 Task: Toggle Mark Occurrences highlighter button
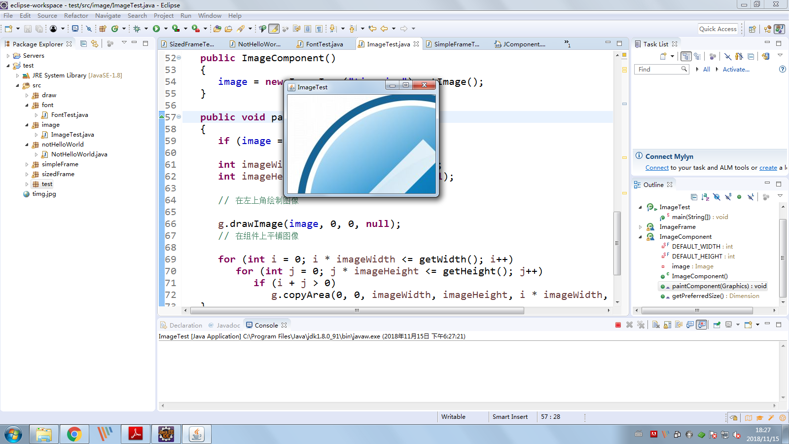pyautogui.click(x=274, y=29)
